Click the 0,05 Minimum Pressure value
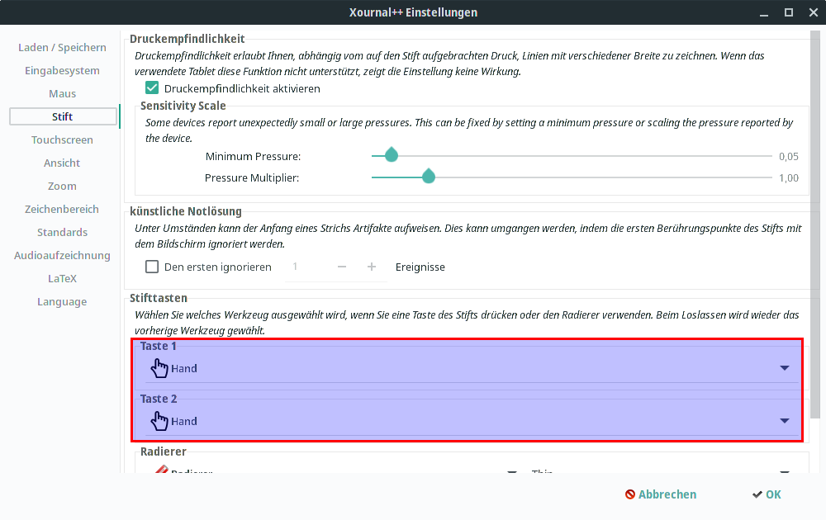 coord(789,156)
